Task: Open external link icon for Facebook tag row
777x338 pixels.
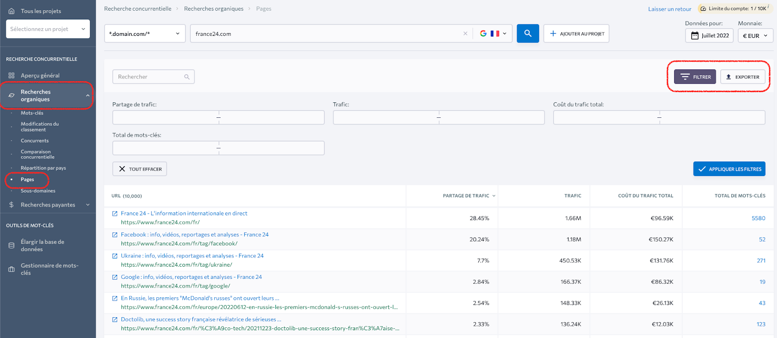Action: (x=115, y=235)
